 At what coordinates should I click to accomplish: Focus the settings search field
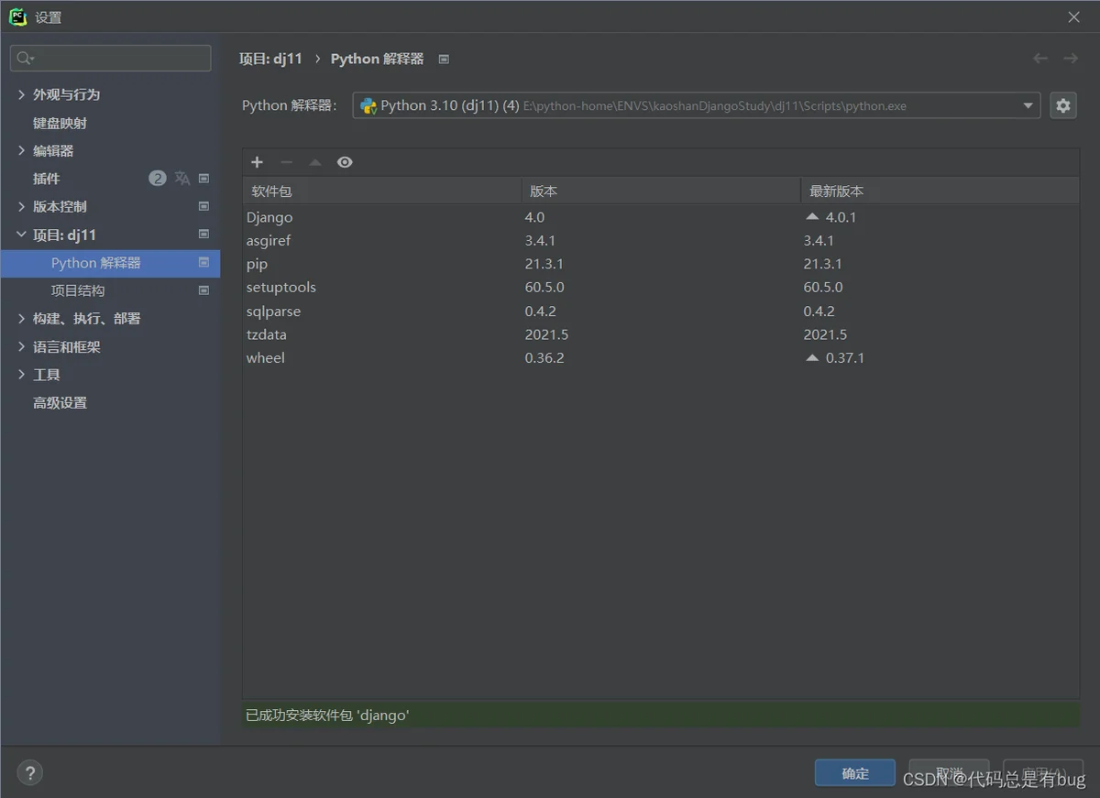pyautogui.click(x=111, y=59)
